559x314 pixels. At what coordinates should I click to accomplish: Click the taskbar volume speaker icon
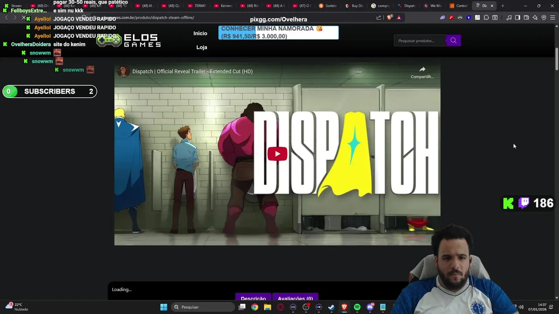[521, 307]
